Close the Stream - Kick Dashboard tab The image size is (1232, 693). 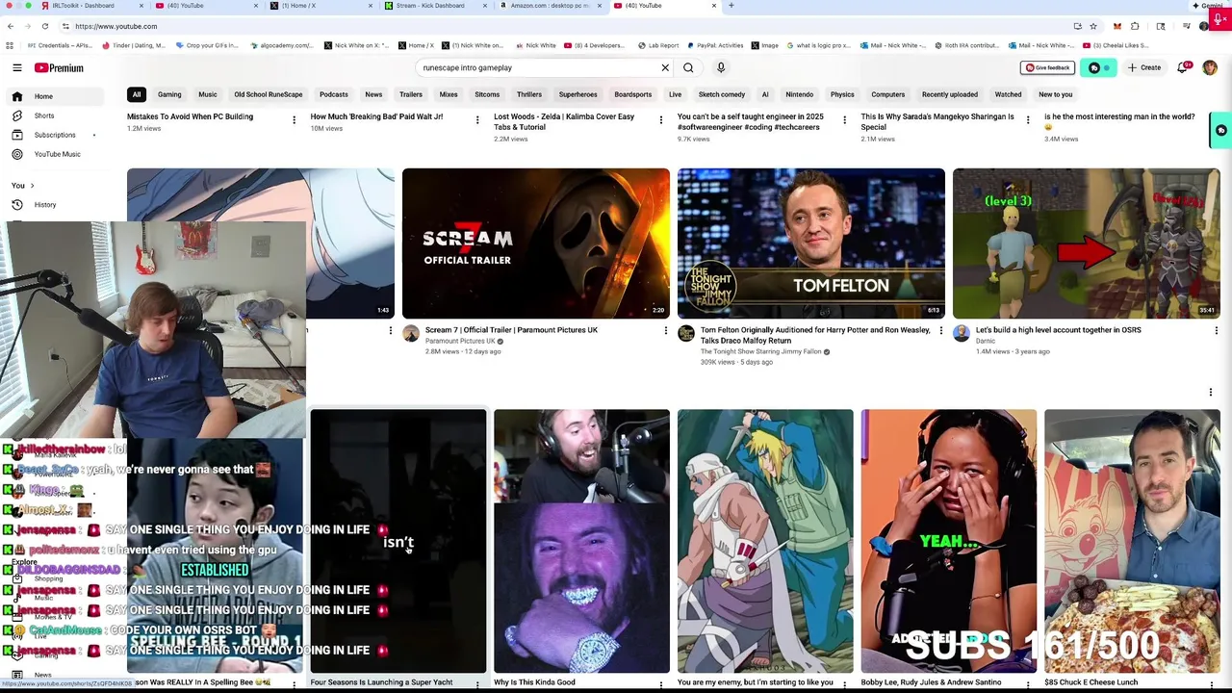(x=484, y=6)
